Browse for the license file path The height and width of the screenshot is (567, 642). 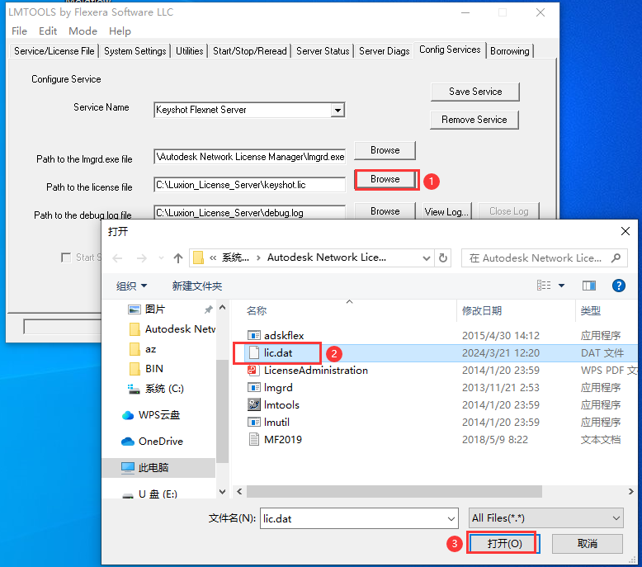(x=385, y=179)
